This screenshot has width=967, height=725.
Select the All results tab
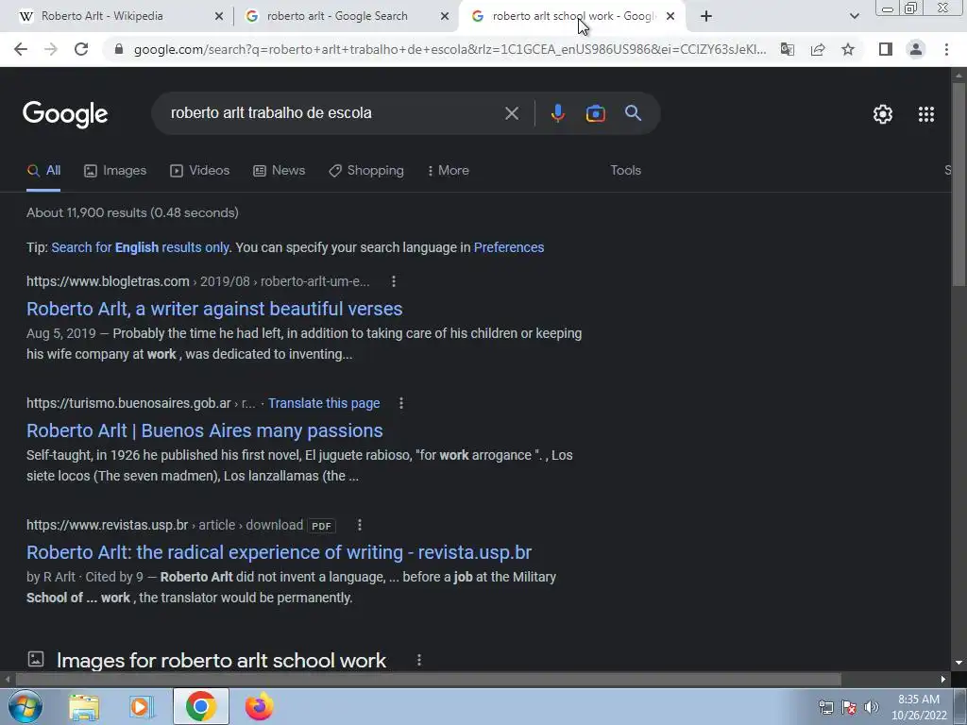click(x=43, y=171)
